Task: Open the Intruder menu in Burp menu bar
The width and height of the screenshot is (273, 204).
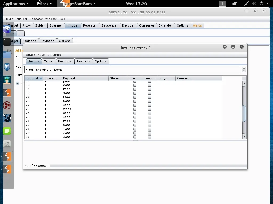Action: point(21,19)
